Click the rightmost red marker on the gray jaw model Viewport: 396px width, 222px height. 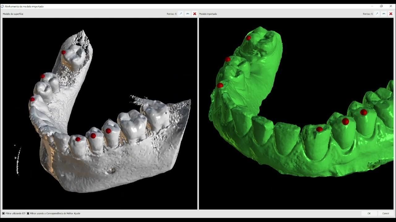click(x=108, y=131)
